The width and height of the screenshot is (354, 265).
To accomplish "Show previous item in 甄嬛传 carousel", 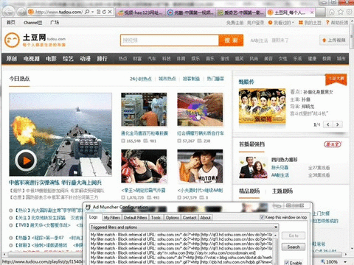I will 328,124.
